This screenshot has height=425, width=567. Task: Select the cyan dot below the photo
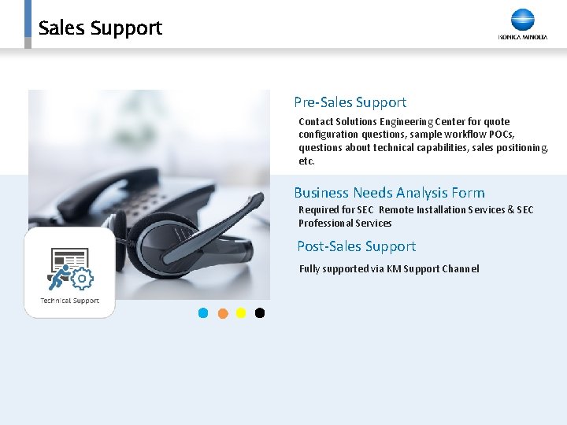point(203,313)
